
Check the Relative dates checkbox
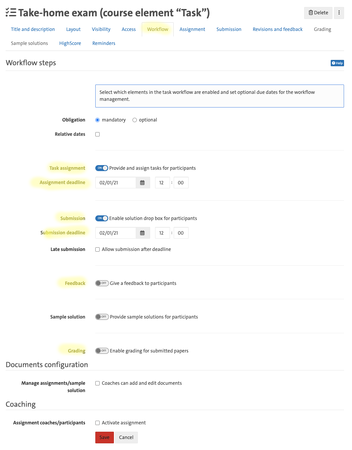coord(98,134)
